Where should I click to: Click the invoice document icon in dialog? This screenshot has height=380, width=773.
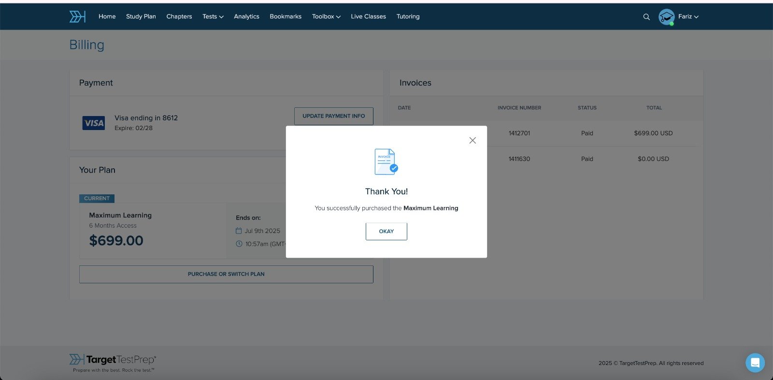386,162
